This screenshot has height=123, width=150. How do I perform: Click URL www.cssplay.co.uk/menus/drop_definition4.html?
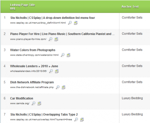pyautogui.click(x=38, y=23)
